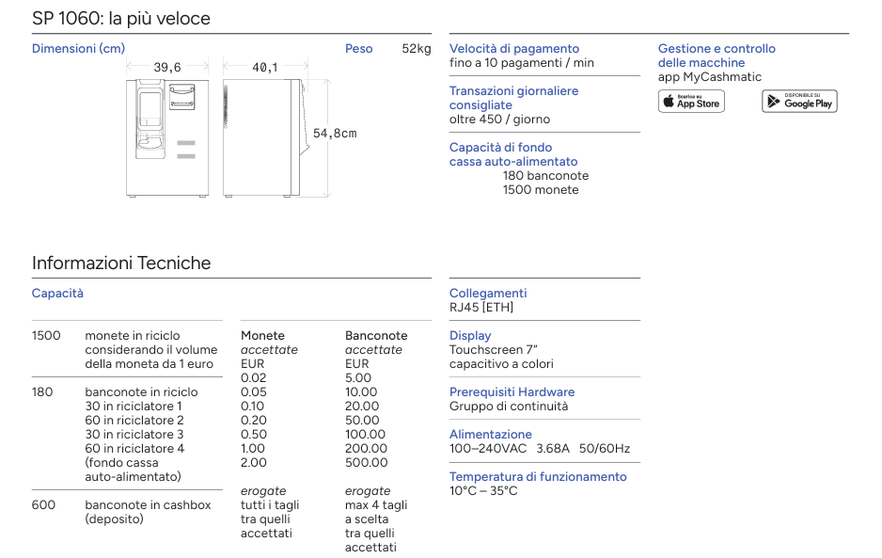Click the 'Dimensioni (cm)' label

(x=78, y=49)
